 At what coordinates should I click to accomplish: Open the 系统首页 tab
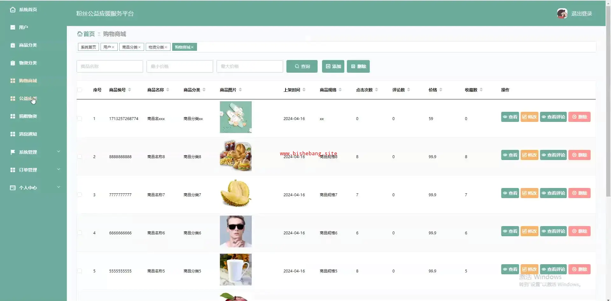pos(88,47)
